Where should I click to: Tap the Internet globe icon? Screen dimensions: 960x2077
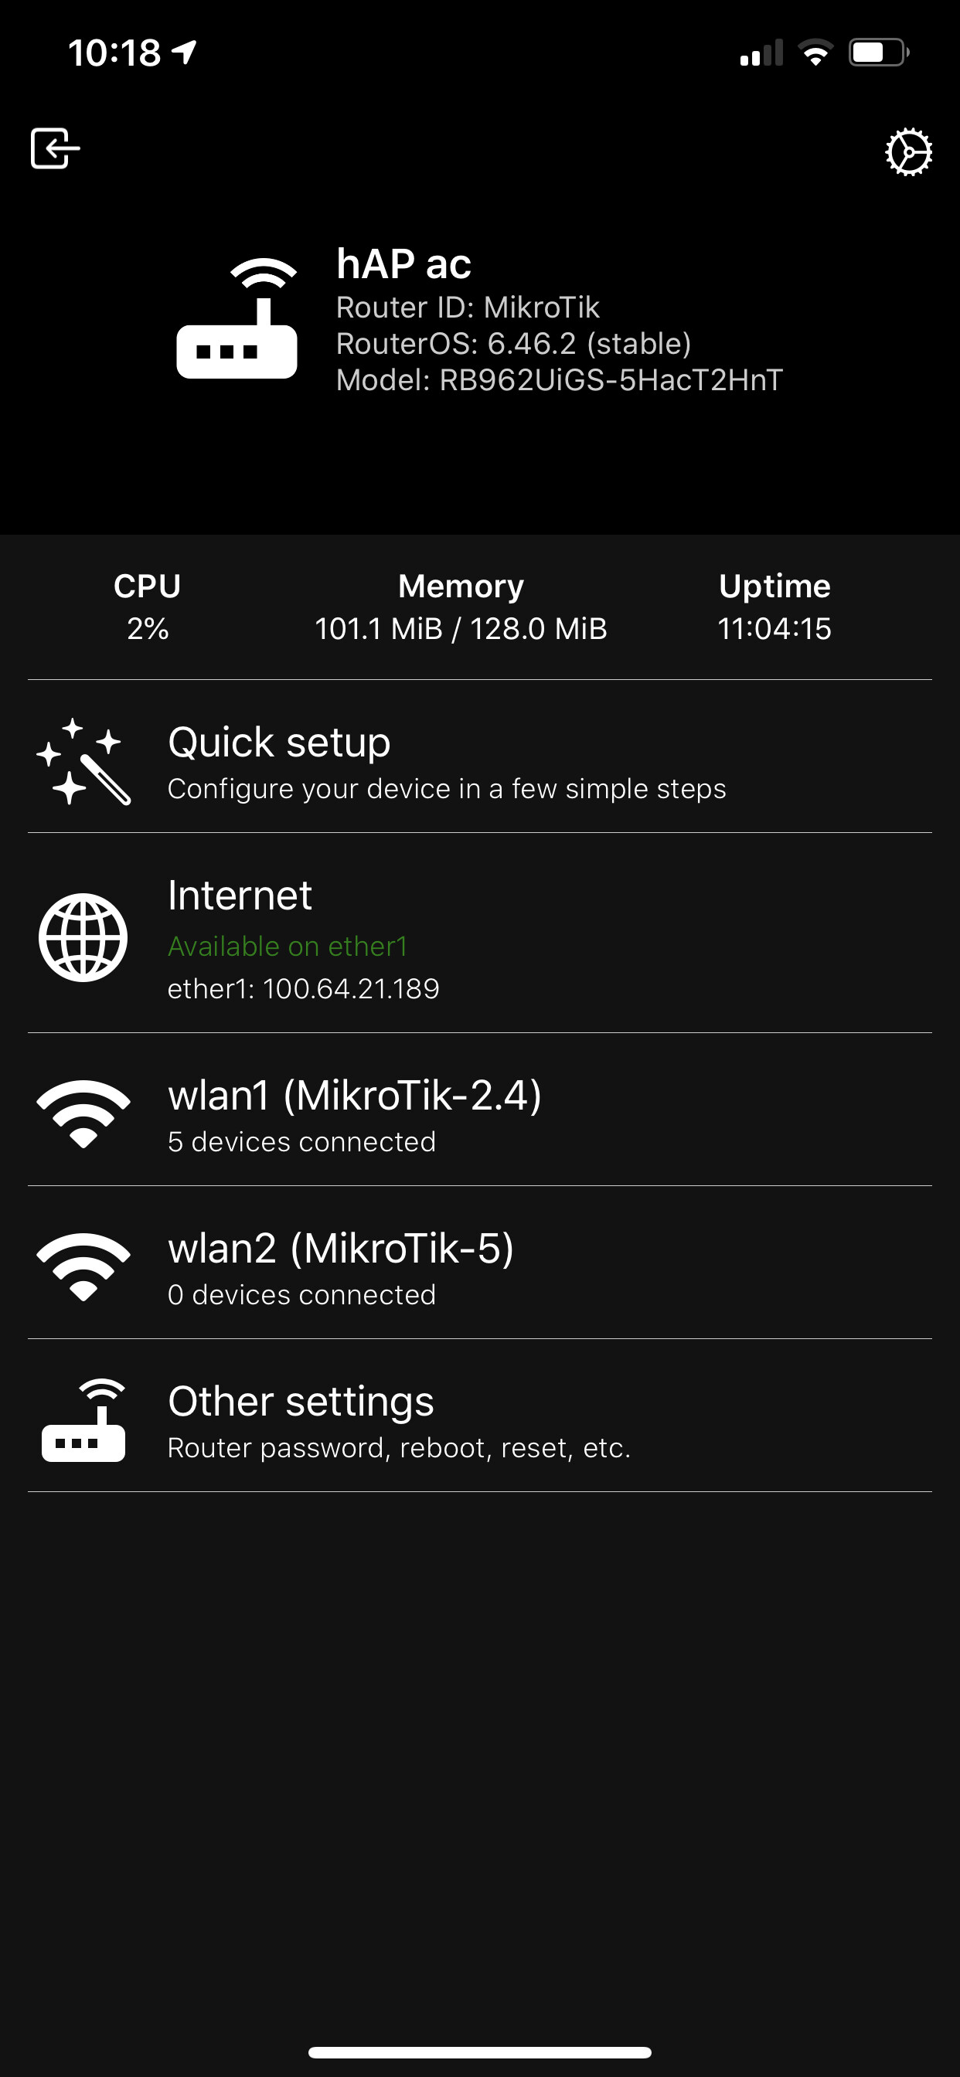click(x=83, y=937)
